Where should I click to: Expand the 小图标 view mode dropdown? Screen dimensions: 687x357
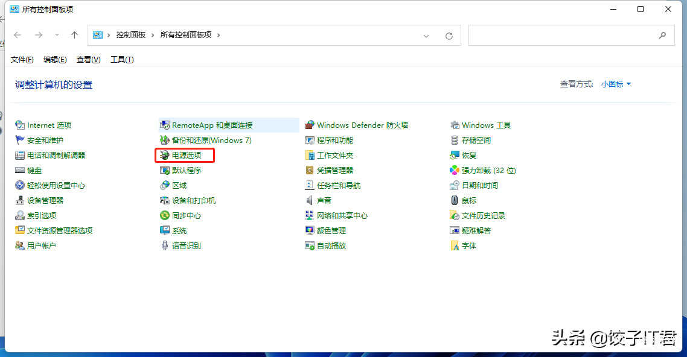point(616,84)
